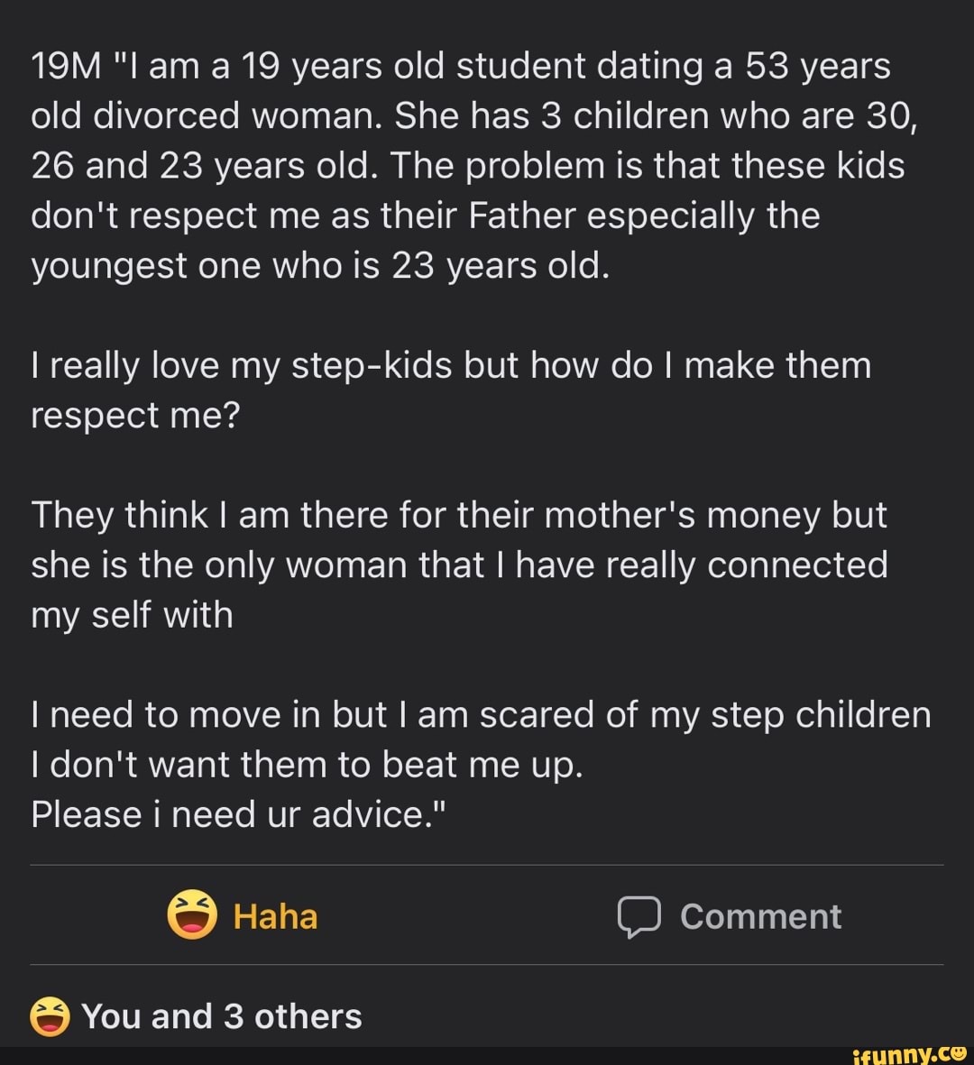
Task: Click the line "youngest one who is 23 years old."
Action: coord(320,266)
